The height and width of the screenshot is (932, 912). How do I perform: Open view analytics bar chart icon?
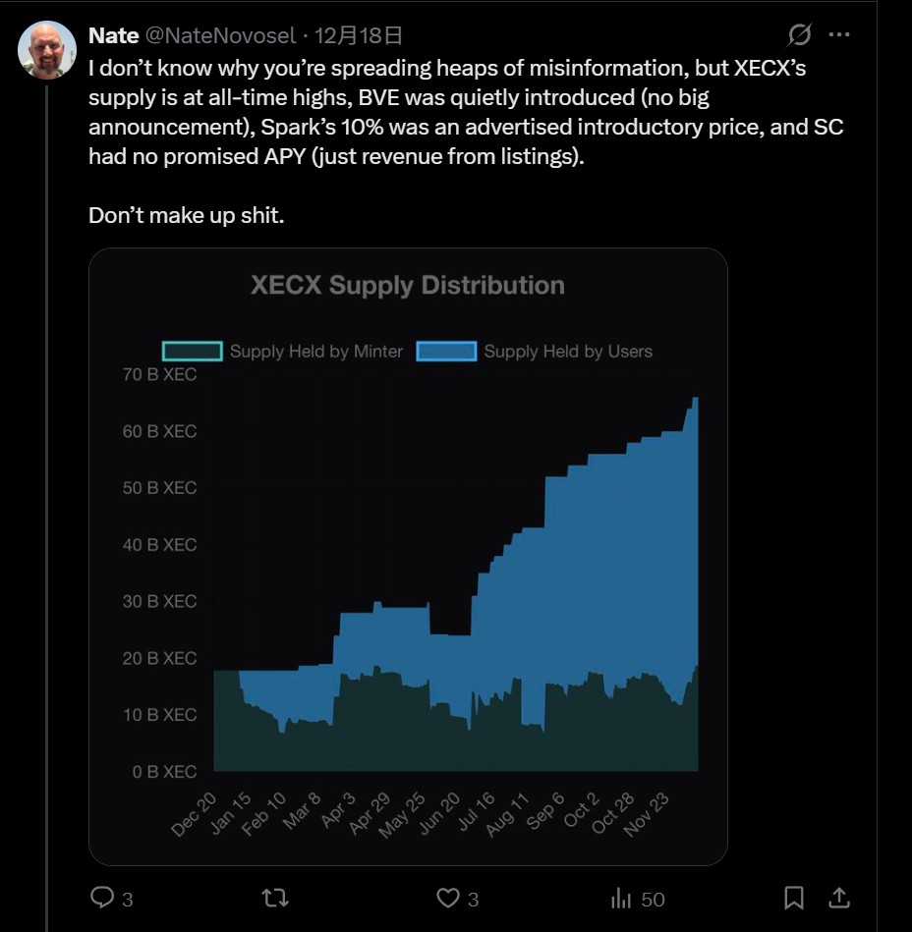tap(621, 898)
